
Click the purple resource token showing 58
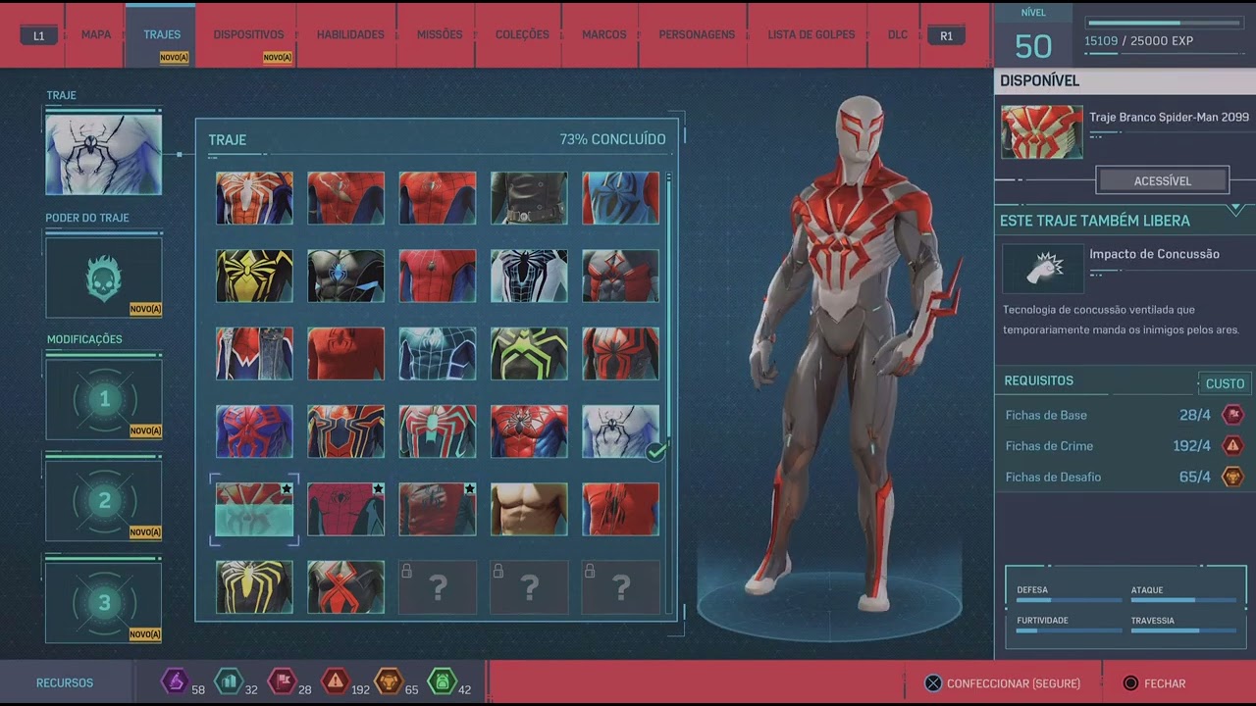pyautogui.click(x=175, y=681)
